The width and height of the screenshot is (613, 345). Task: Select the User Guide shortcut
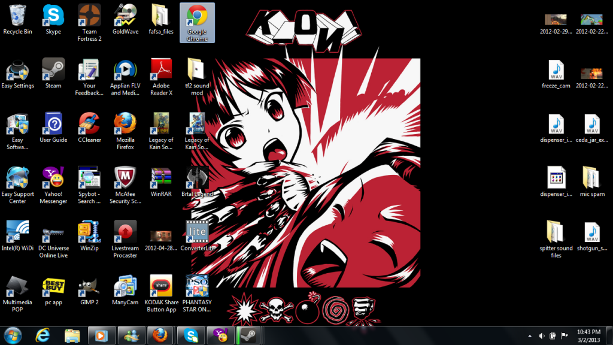click(x=53, y=128)
